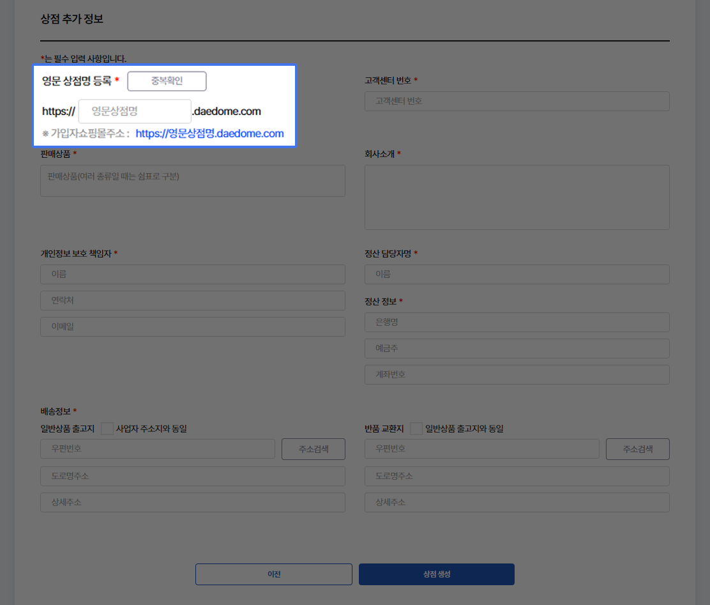Click the 도로명주소 field under 반품 교환지

pos(517,476)
